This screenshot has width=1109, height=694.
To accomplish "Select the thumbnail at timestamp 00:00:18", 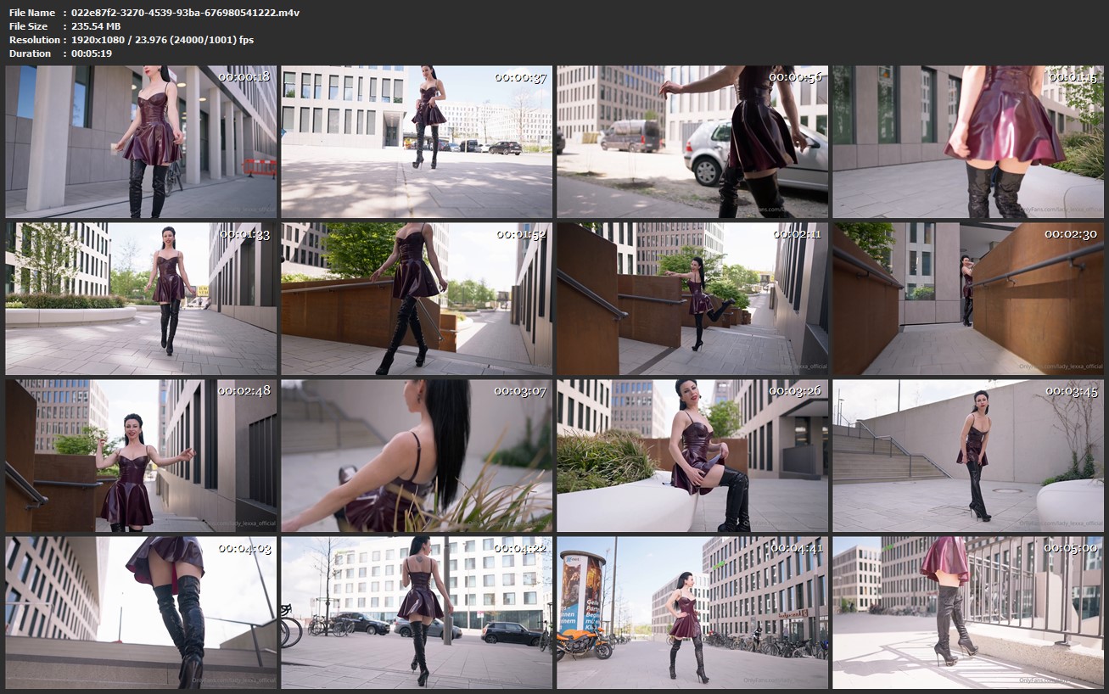I will 141,142.
